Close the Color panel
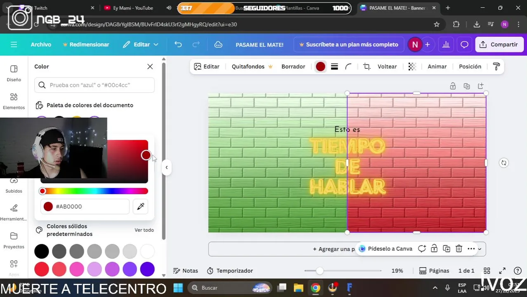 click(x=150, y=66)
